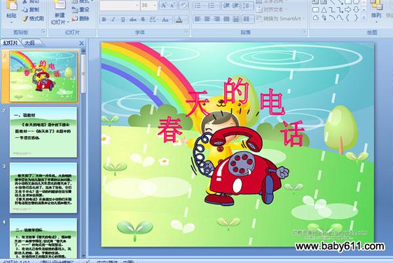The width and height of the screenshot is (393, 263).
Task: Toggle text Shadow (S) formatting
Action: pos(143,19)
